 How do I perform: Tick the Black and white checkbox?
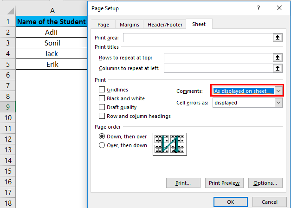tap(102, 98)
